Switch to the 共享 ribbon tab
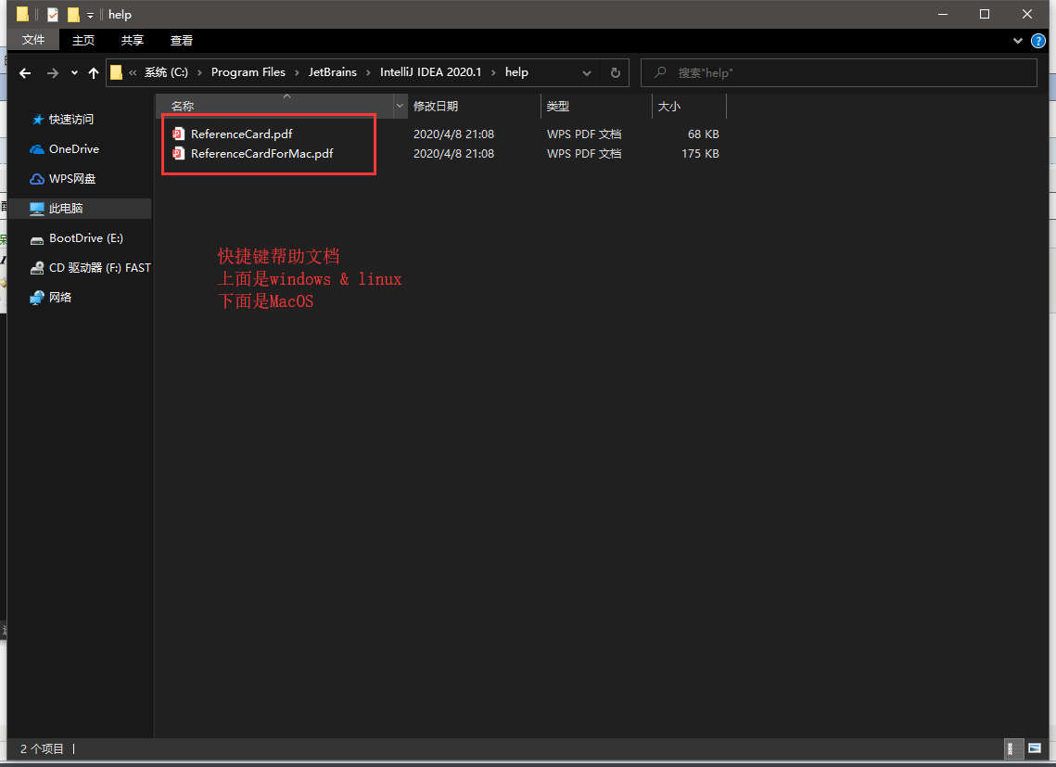This screenshot has height=767, width=1056. tap(133, 41)
